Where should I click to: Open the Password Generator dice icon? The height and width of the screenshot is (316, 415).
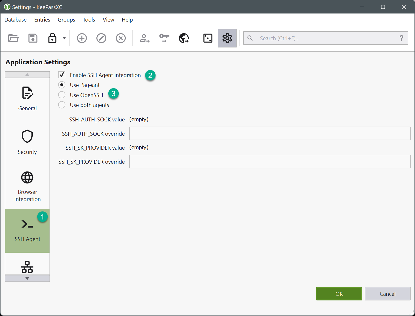(x=208, y=38)
